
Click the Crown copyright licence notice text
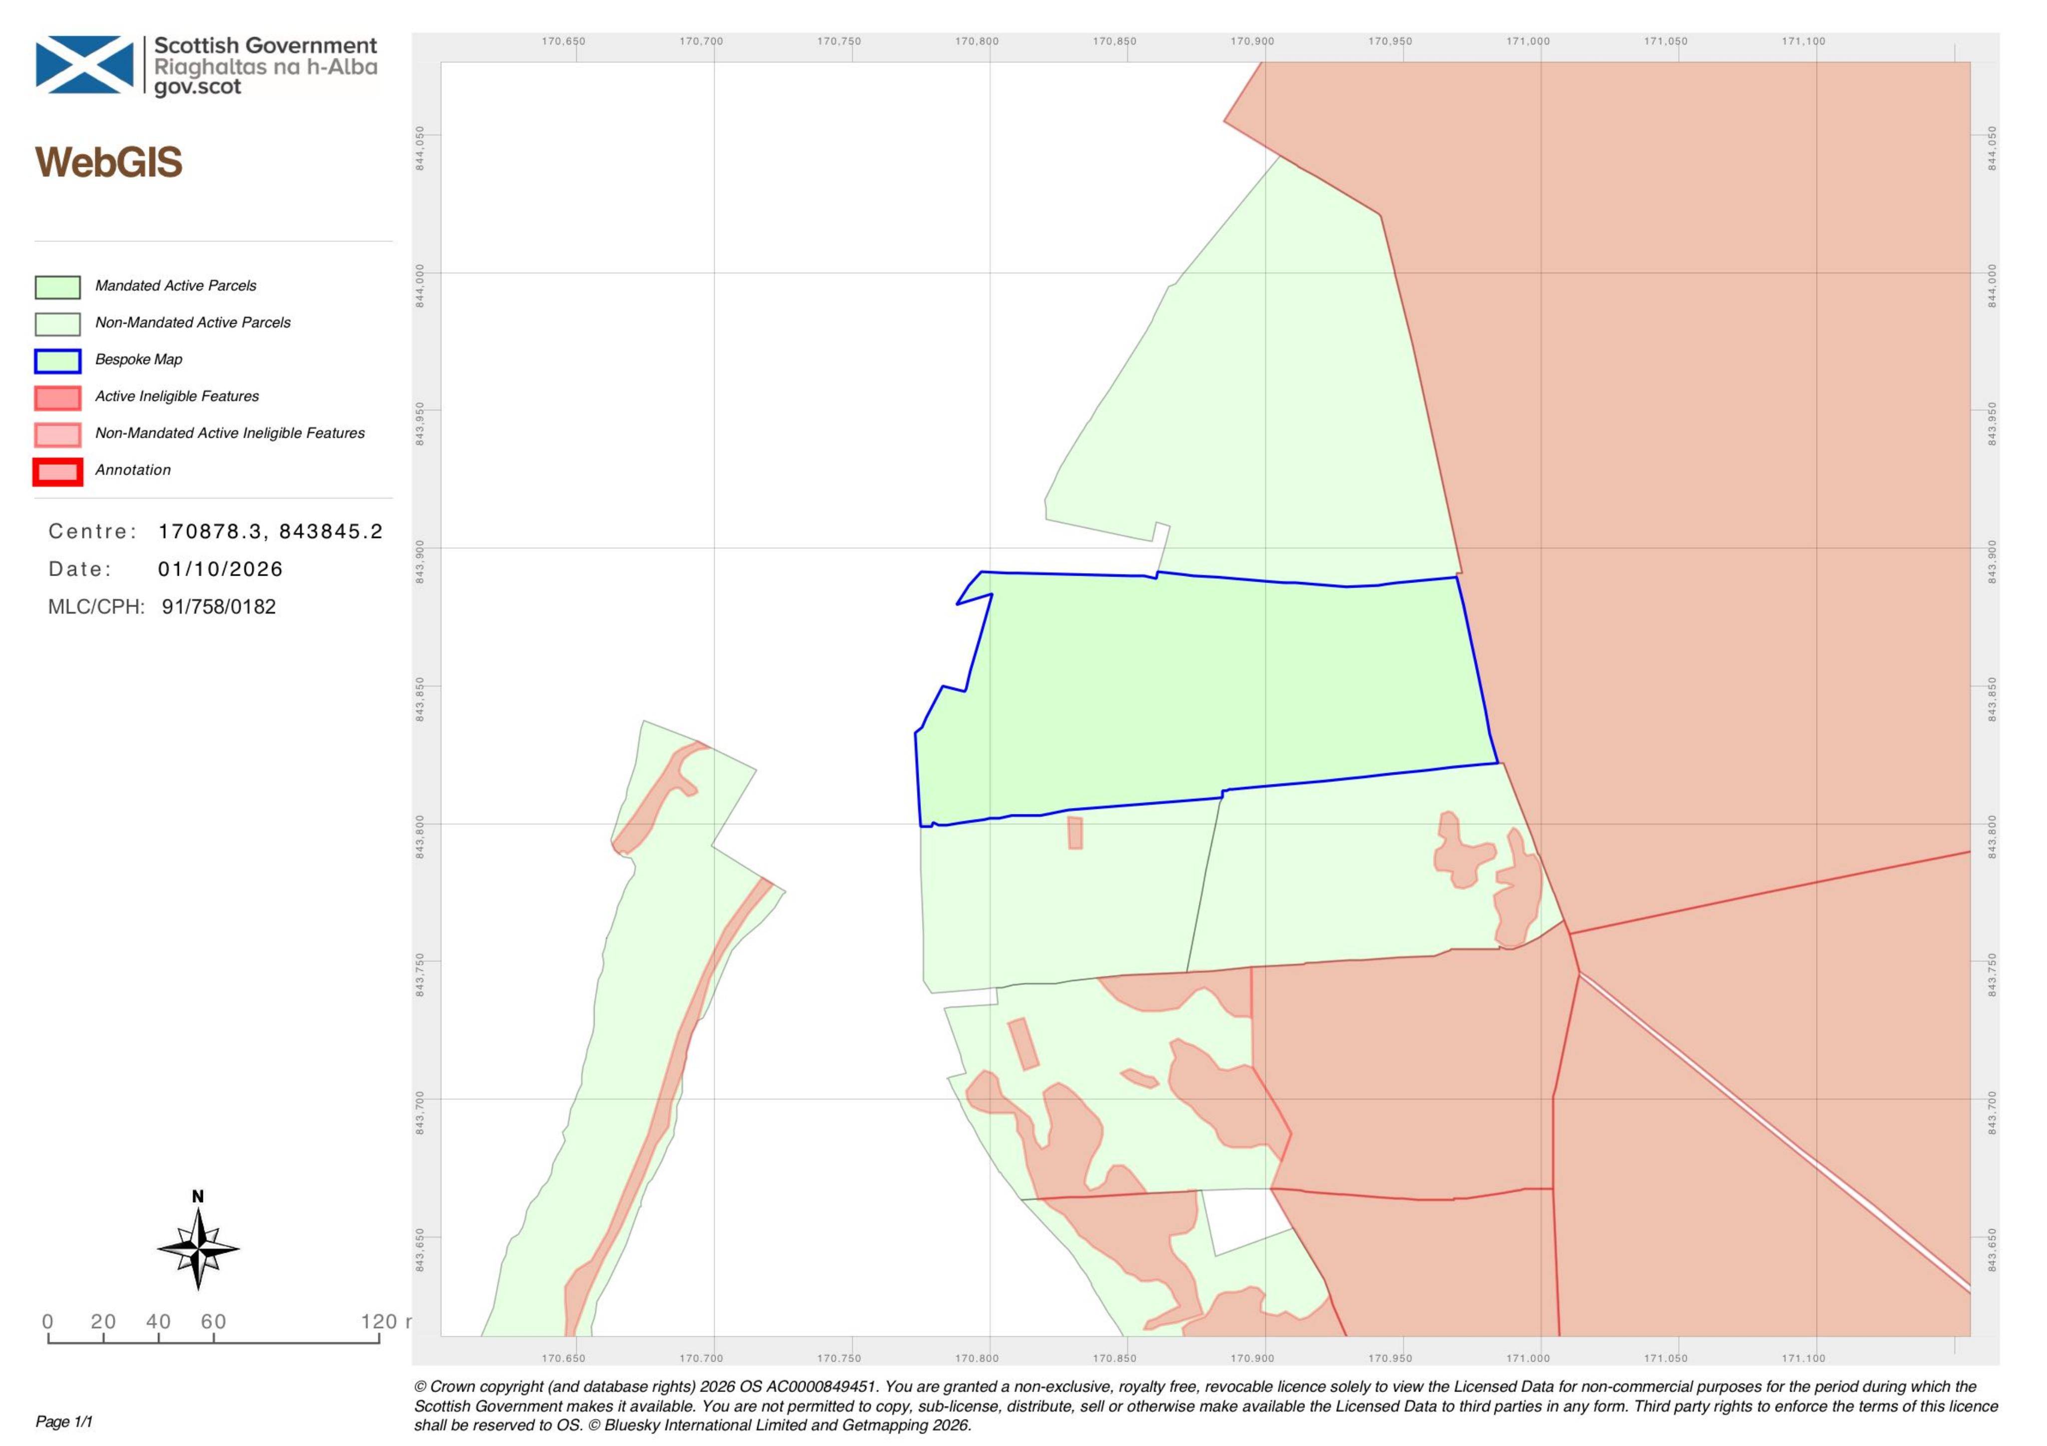(x=1205, y=1406)
